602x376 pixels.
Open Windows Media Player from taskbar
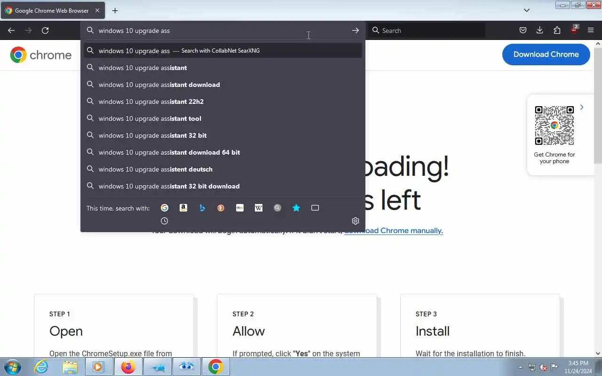tap(98, 367)
